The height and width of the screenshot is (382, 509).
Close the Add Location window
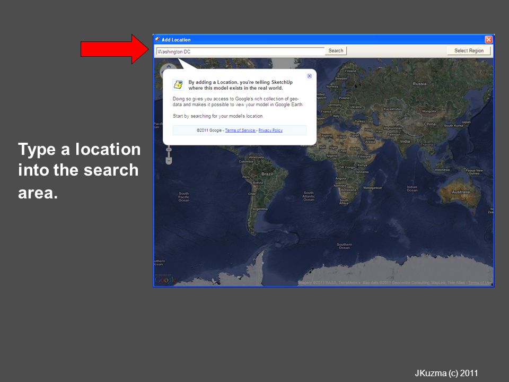coord(488,40)
